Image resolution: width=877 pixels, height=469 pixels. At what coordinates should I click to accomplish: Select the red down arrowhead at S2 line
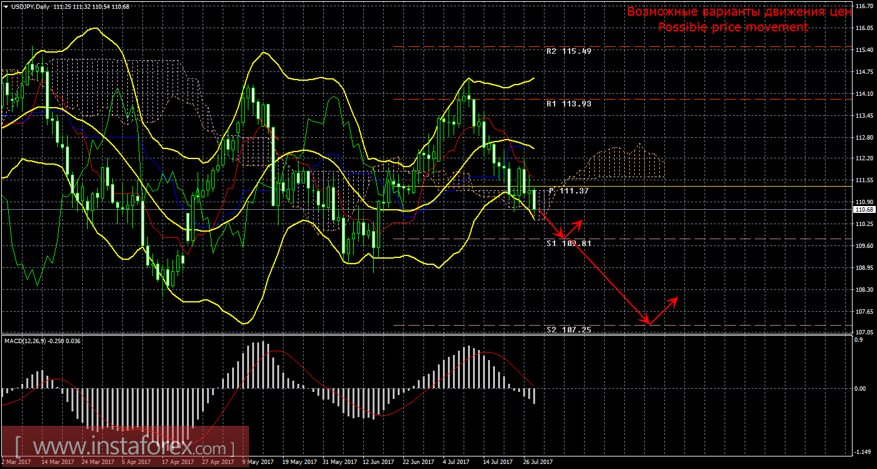click(x=647, y=321)
